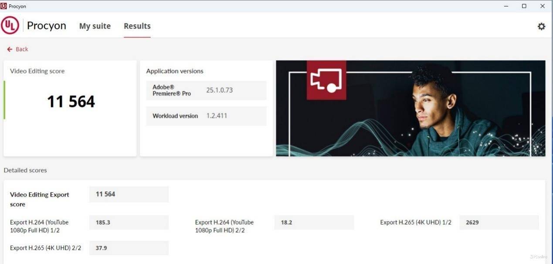This screenshot has width=553, height=264.
Task: Click the Video Editing Export score value
Action: pos(129,194)
